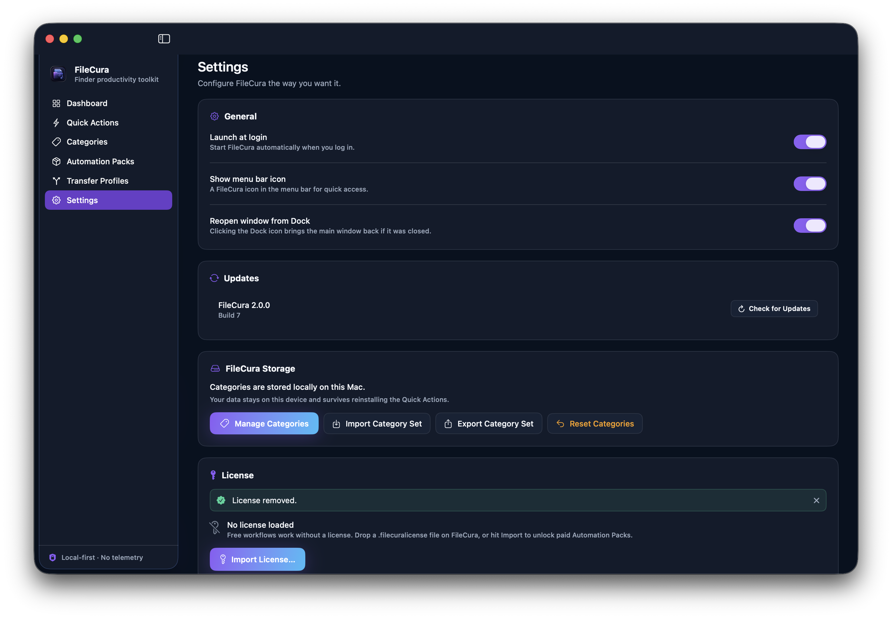Screen dimensions: 892x619
Task: Click the General section gear icon
Action: [x=214, y=116]
